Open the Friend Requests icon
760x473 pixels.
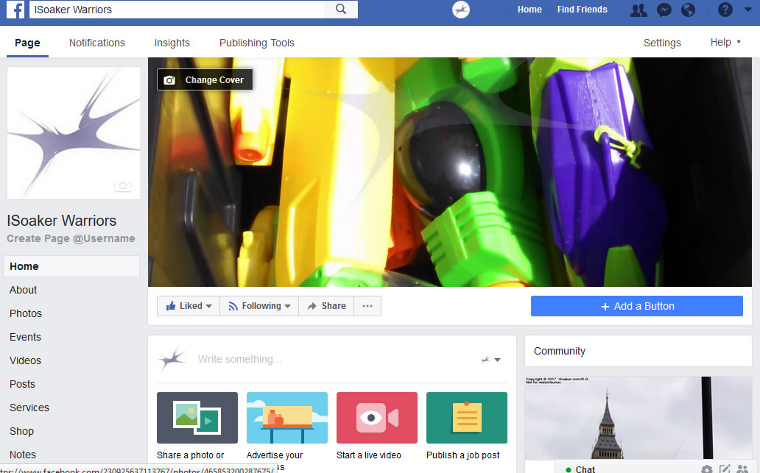click(638, 10)
